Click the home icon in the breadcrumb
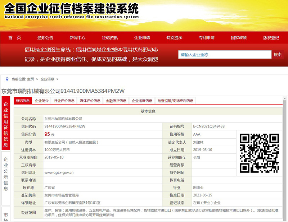 click(7, 79)
